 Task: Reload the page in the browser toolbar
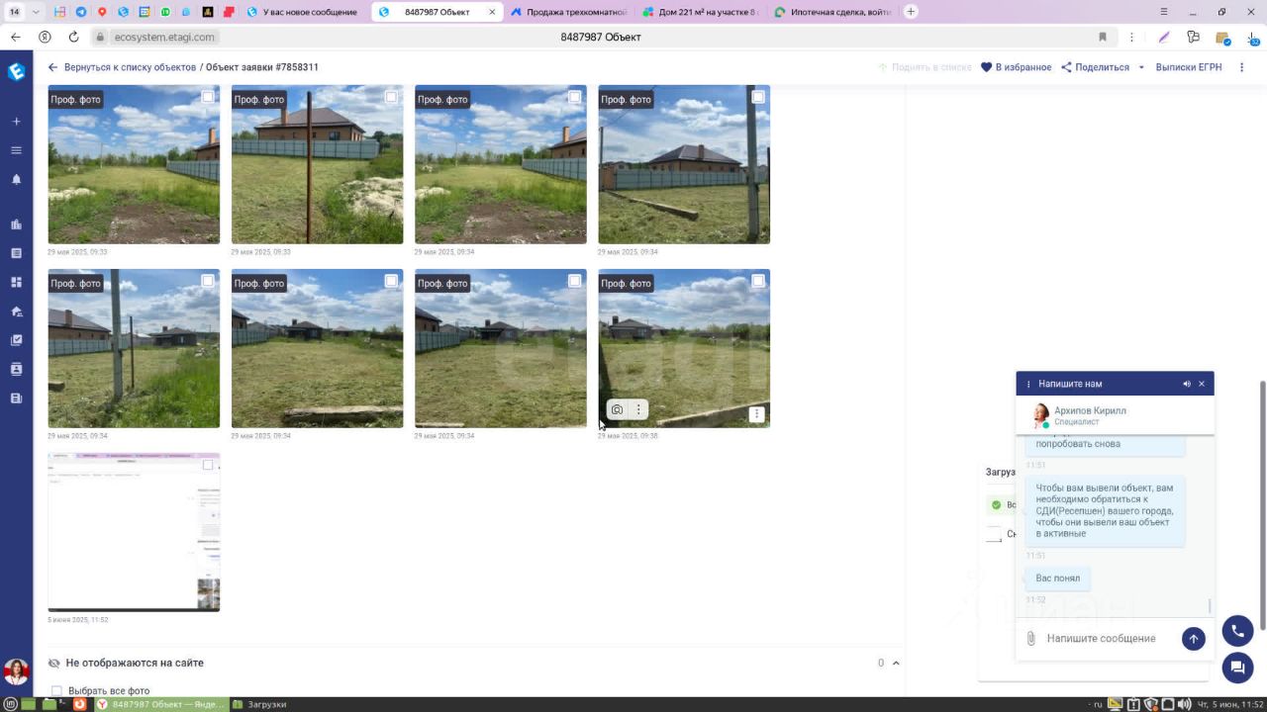tap(73, 37)
